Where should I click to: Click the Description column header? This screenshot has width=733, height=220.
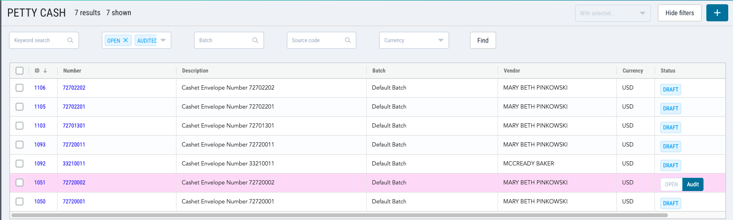tap(195, 71)
